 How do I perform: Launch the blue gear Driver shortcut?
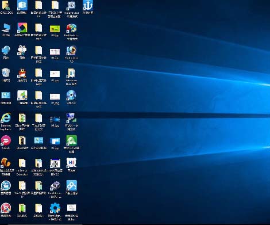coord(55,208)
